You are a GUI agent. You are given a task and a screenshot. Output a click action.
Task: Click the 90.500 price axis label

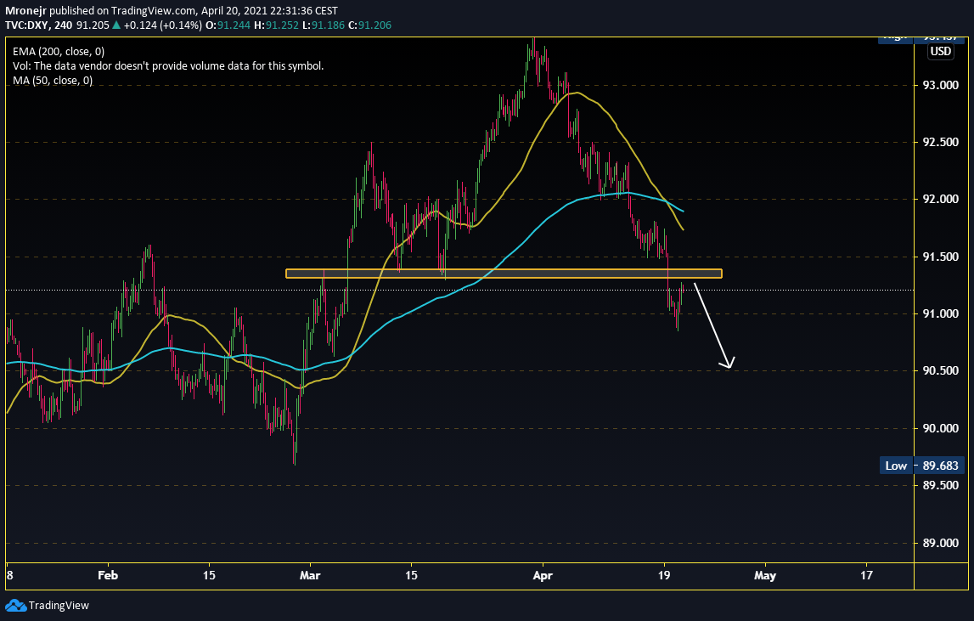click(x=940, y=371)
